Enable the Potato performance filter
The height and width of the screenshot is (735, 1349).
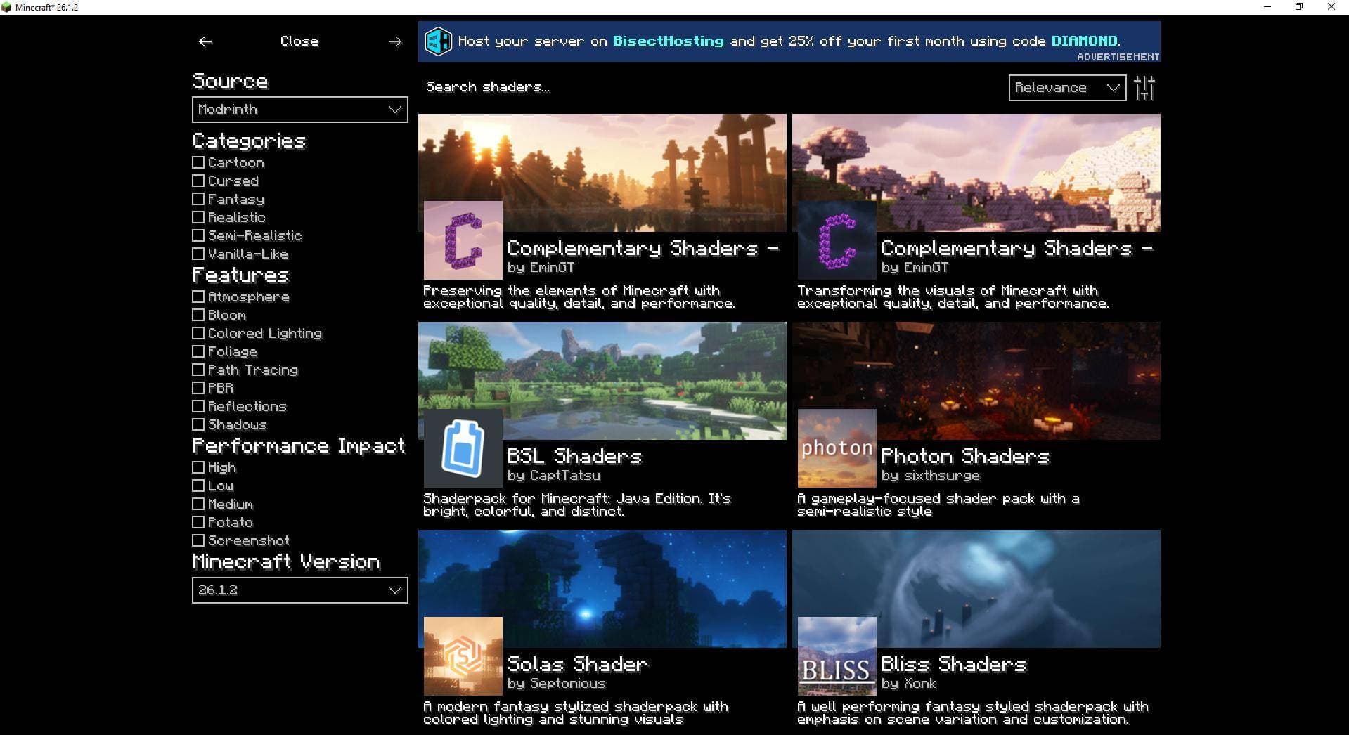tap(198, 522)
